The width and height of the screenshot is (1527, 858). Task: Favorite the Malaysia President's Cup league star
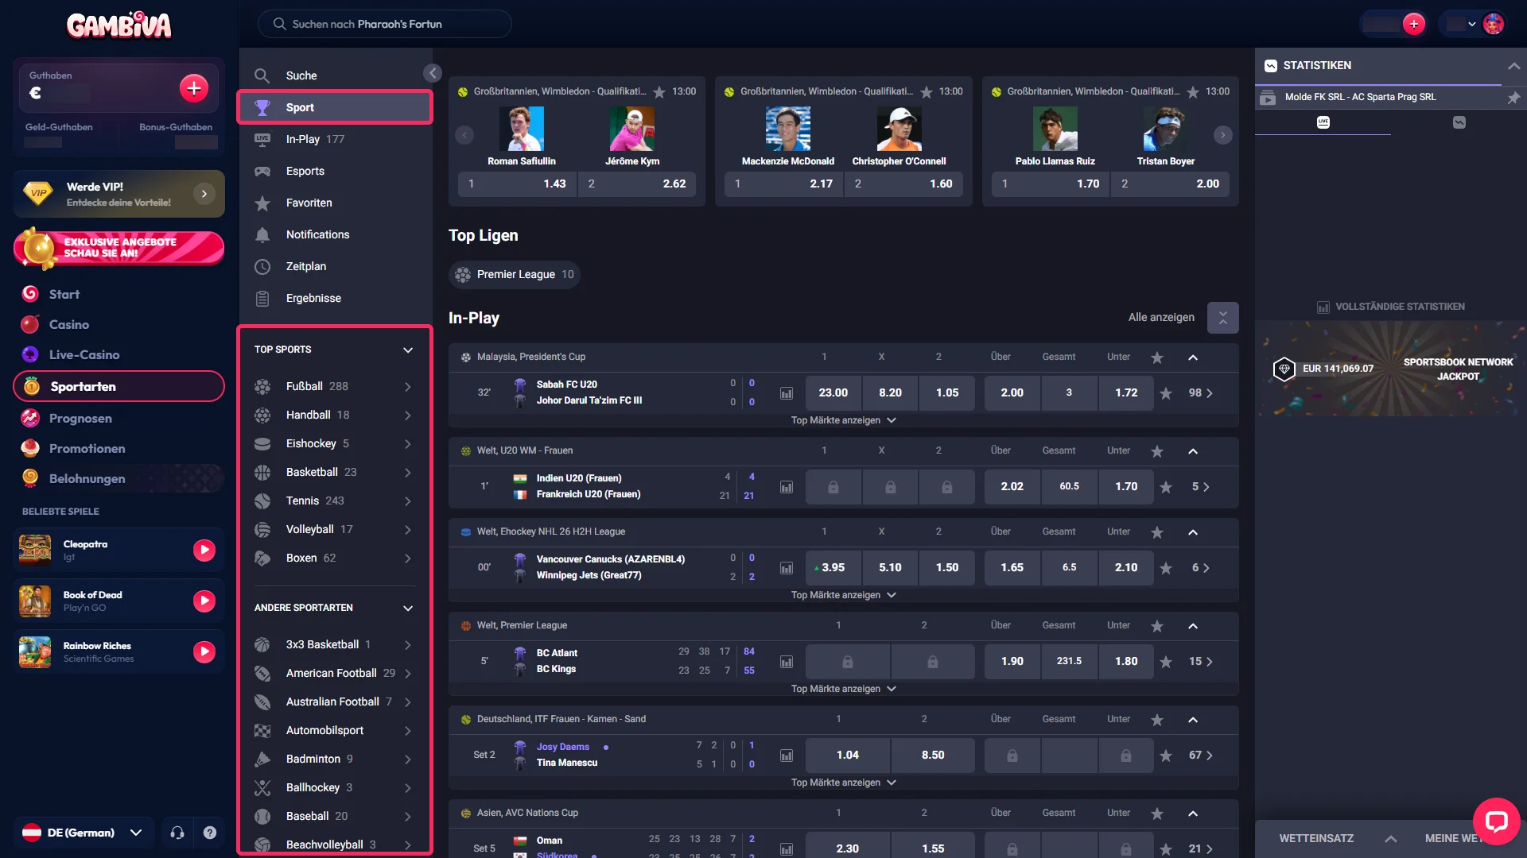click(x=1157, y=357)
